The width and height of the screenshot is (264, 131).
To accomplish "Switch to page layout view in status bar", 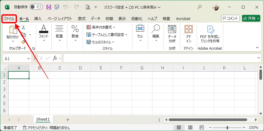I will pos(190,127).
